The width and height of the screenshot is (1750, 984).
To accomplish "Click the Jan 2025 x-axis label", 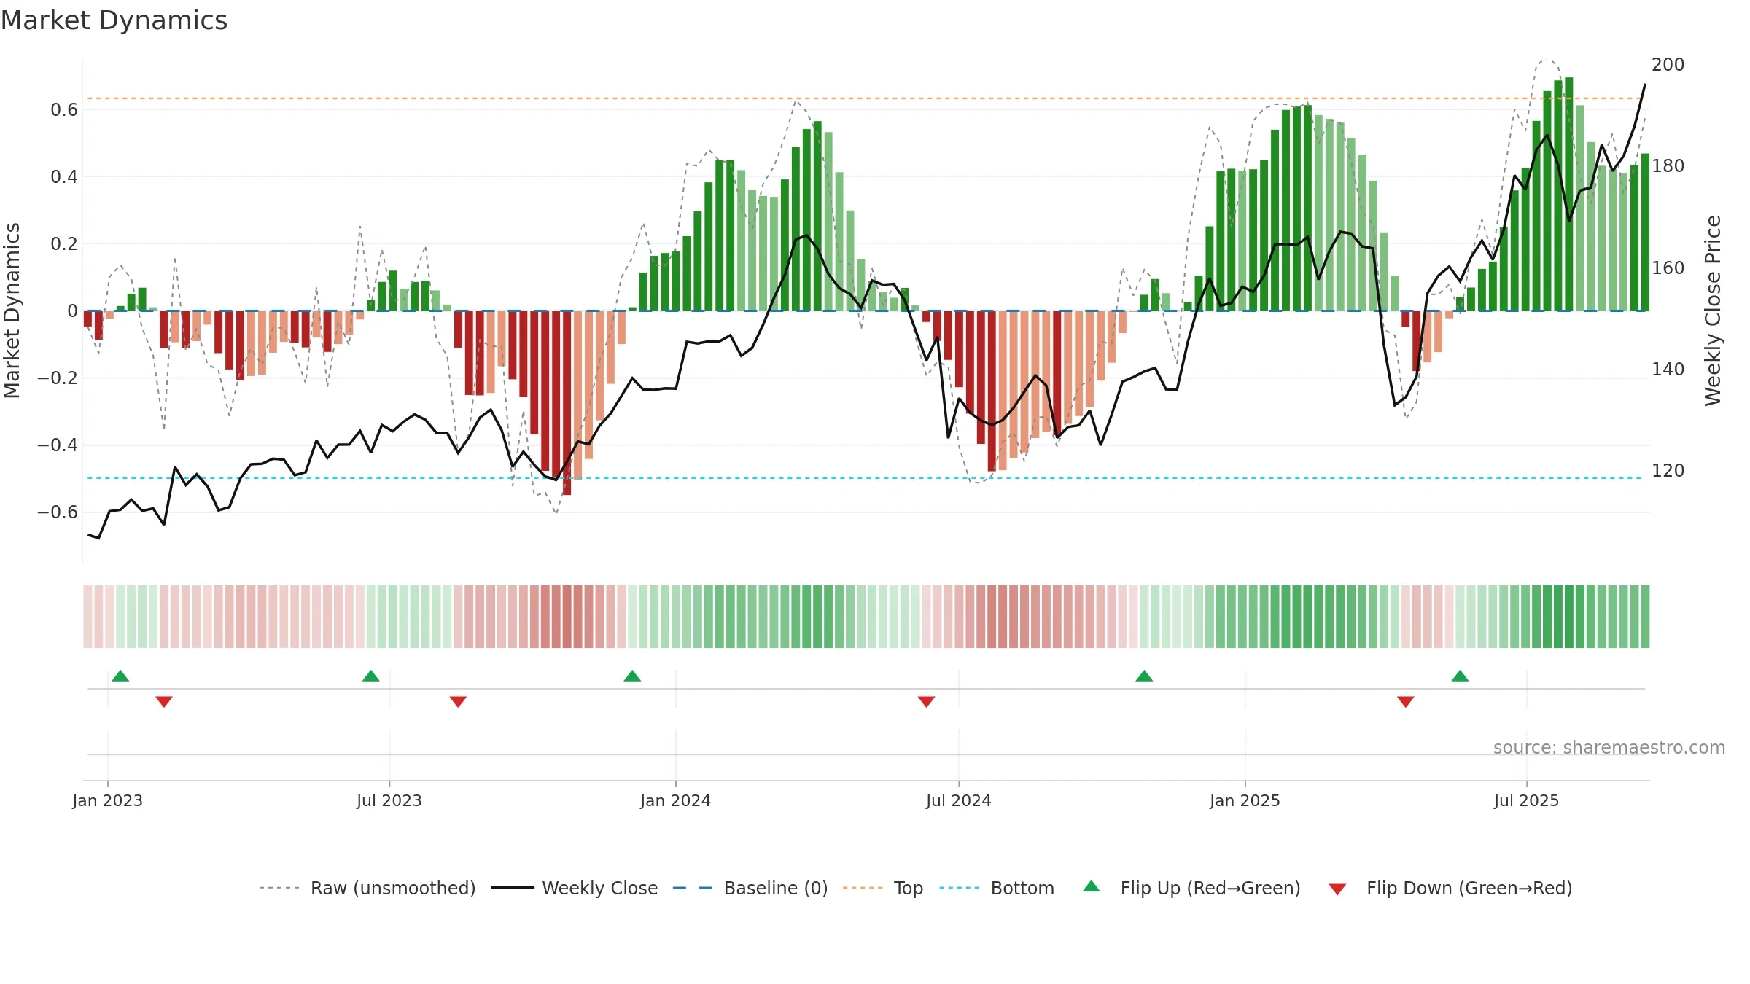I will (x=1245, y=800).
